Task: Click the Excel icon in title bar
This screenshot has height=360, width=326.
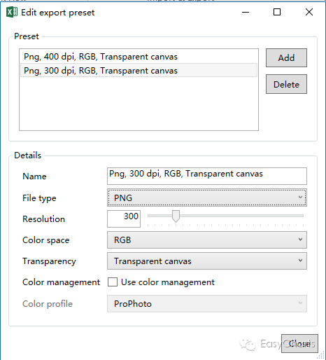Action: [12, 12]
